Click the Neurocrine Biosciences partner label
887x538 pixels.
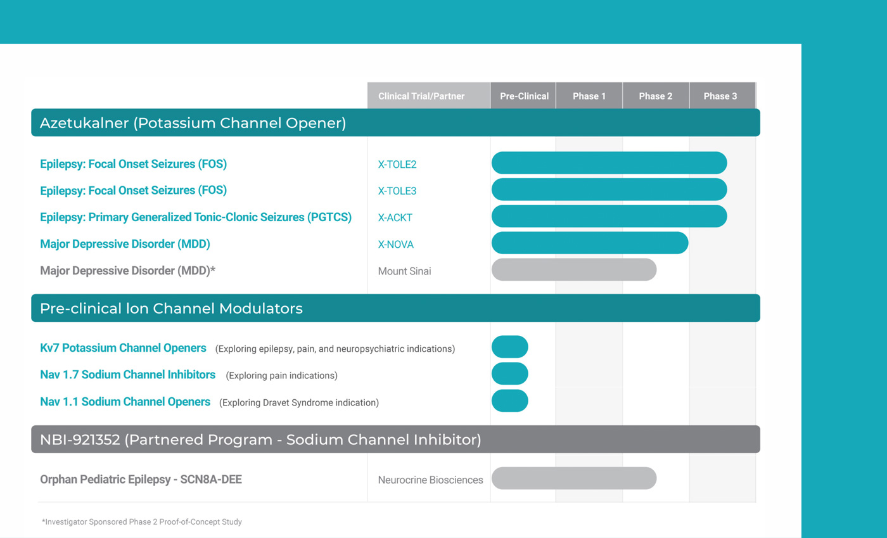point(430,480)
